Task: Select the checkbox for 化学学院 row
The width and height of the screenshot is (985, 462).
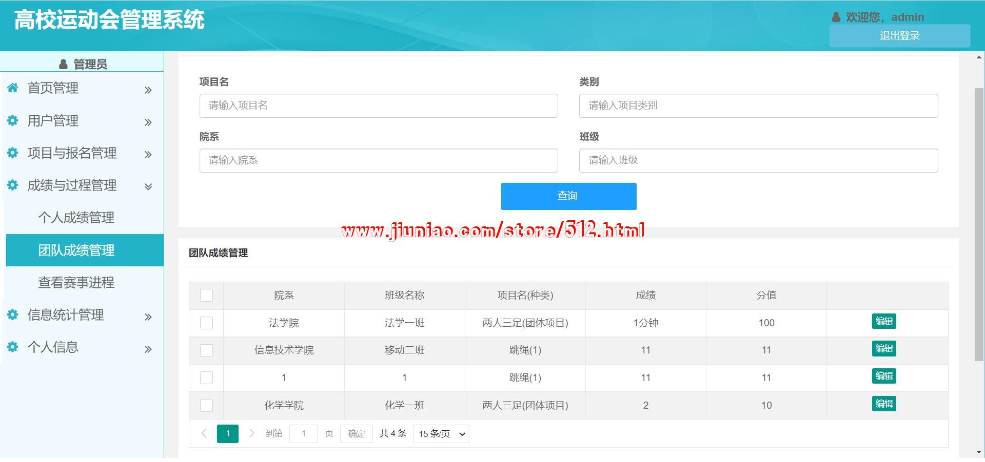Action: [x=206, y=405]
